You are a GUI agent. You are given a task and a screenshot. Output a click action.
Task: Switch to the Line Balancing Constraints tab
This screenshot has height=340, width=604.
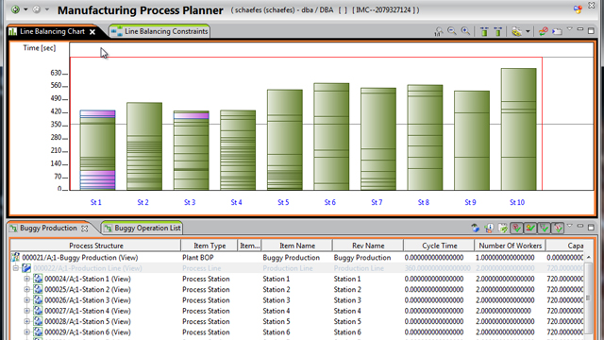[x=159, y=31]
